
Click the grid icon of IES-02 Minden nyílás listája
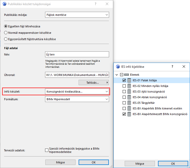point(129,86)
